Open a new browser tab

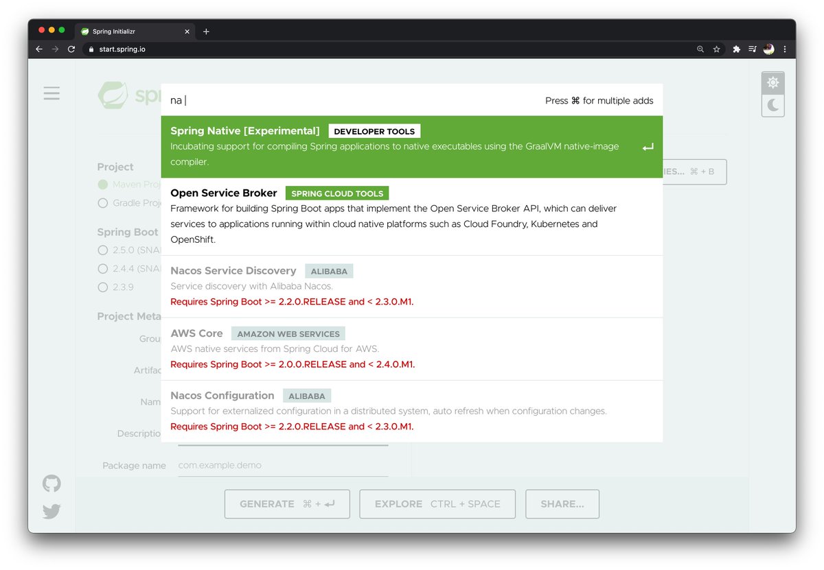[x=206, y=31]
